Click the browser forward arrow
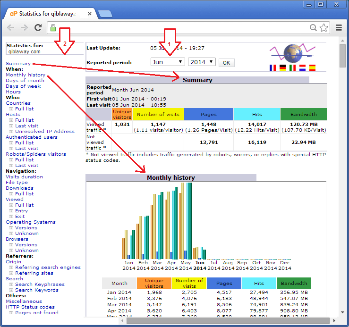The width and height of the screenshot is (349, 327). coord(25,28)
